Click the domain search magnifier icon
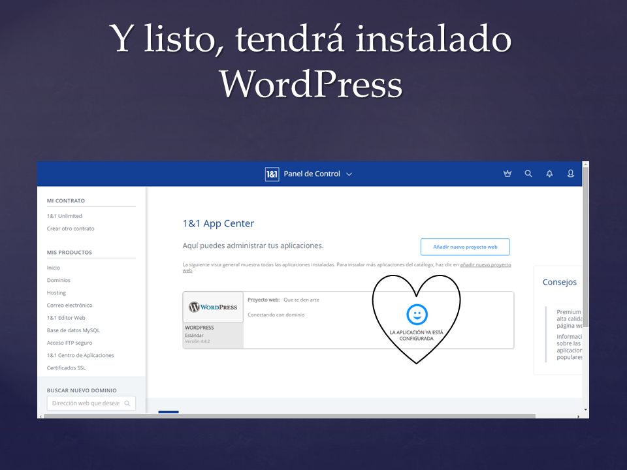 [x=127, y=403]
